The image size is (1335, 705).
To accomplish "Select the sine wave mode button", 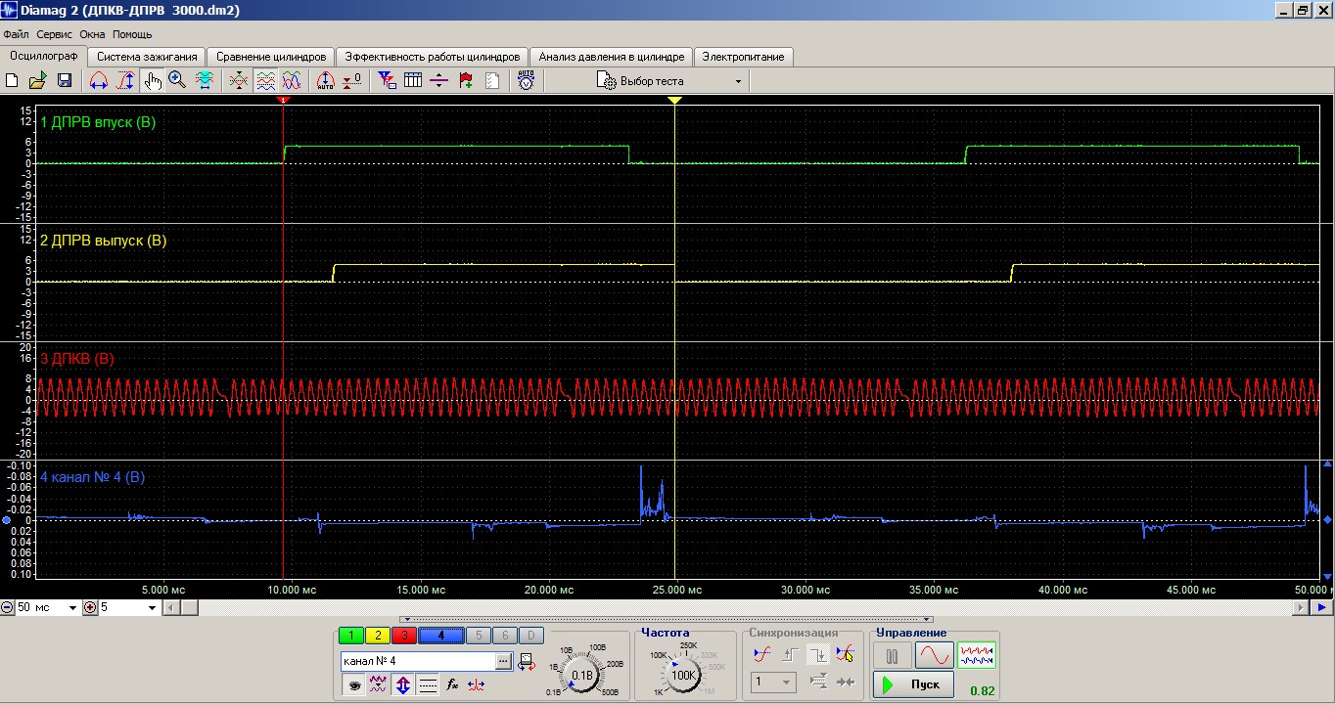I will (x=934, y=655).
